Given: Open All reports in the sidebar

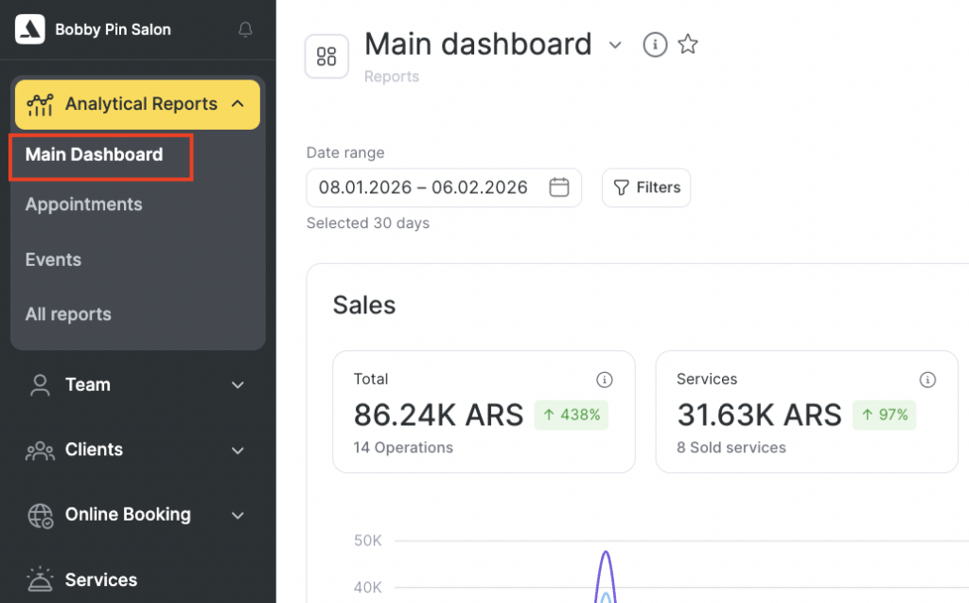Looking at the screenshot, I should [x=68, y=314].
